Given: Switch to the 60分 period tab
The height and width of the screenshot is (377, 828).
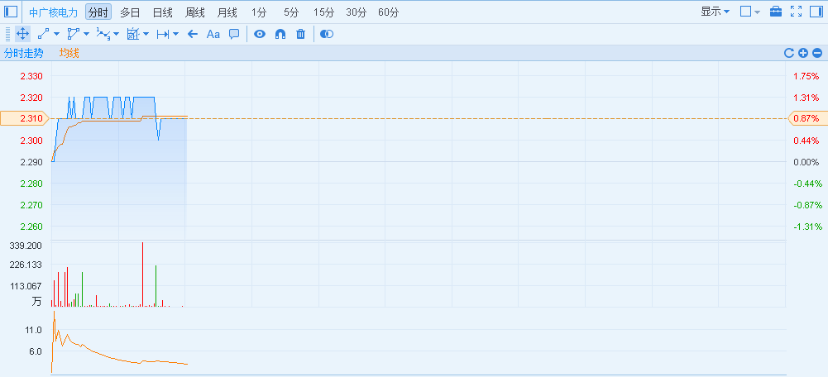Looking at the screenshot, I should 389,12.
